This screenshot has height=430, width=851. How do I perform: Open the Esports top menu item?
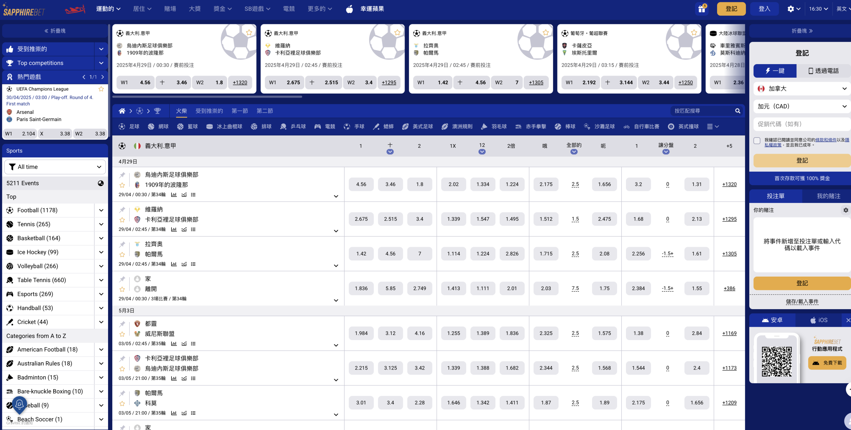pyautogui.click(x=289, y=9)
